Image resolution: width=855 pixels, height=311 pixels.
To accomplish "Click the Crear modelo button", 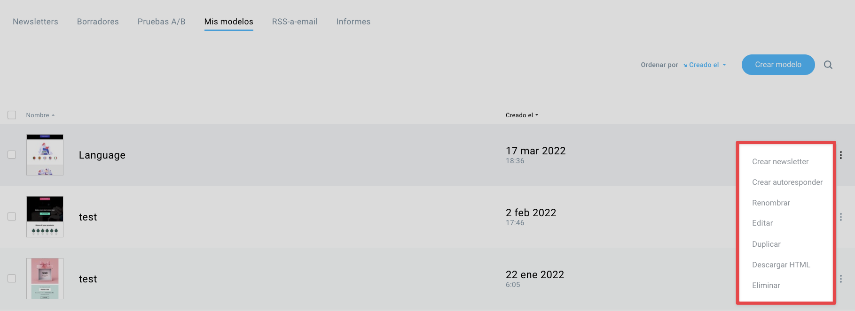I will [x=778, y=65].
